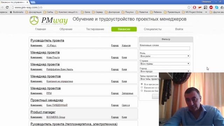Select the Вакансии без radio button
224x126 pixels.
pyautogui.click(x=142, y=91)
